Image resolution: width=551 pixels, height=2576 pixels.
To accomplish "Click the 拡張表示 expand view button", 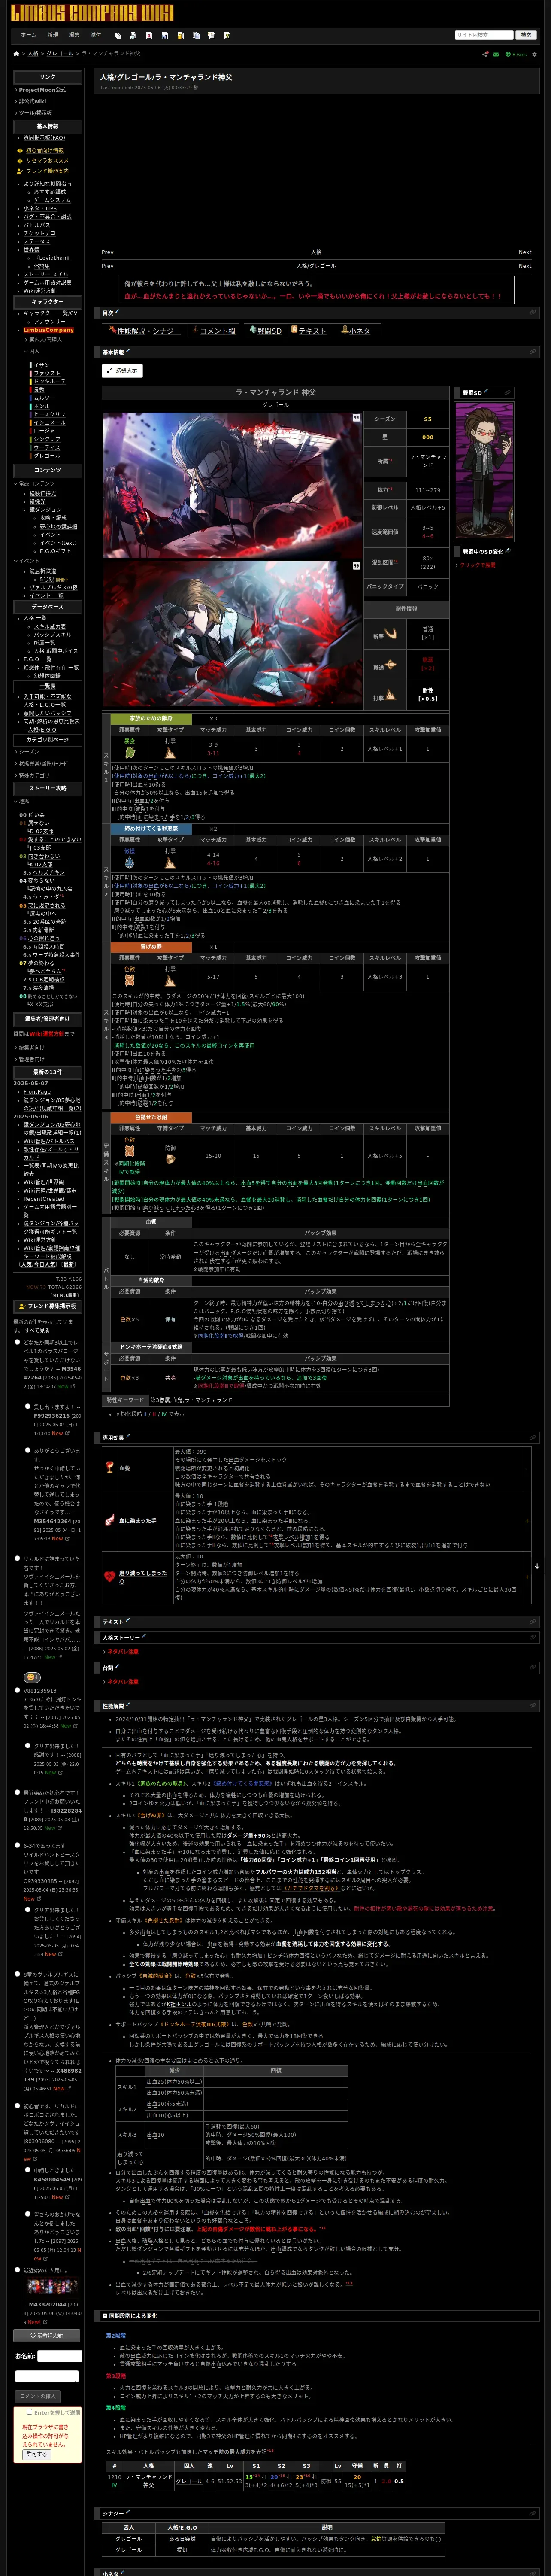I will click(x=122, y=370).
